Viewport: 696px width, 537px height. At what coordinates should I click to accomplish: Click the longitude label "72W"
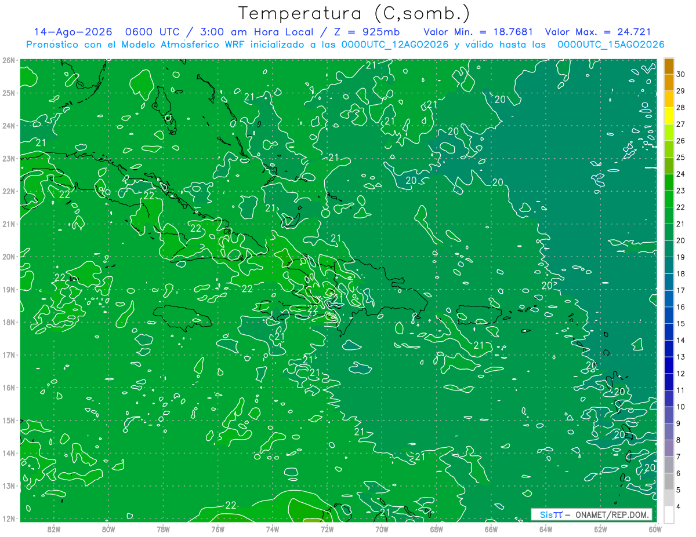pos(327,529)
